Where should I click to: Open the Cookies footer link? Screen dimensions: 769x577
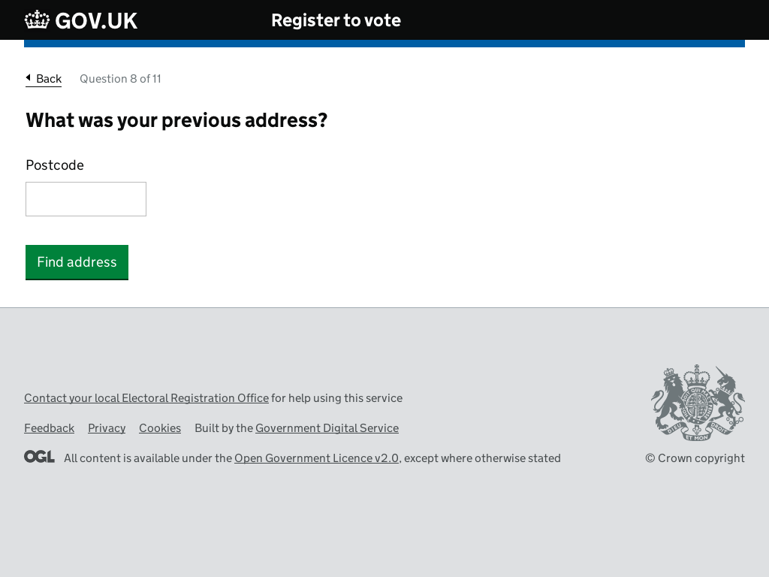[160, 427]
